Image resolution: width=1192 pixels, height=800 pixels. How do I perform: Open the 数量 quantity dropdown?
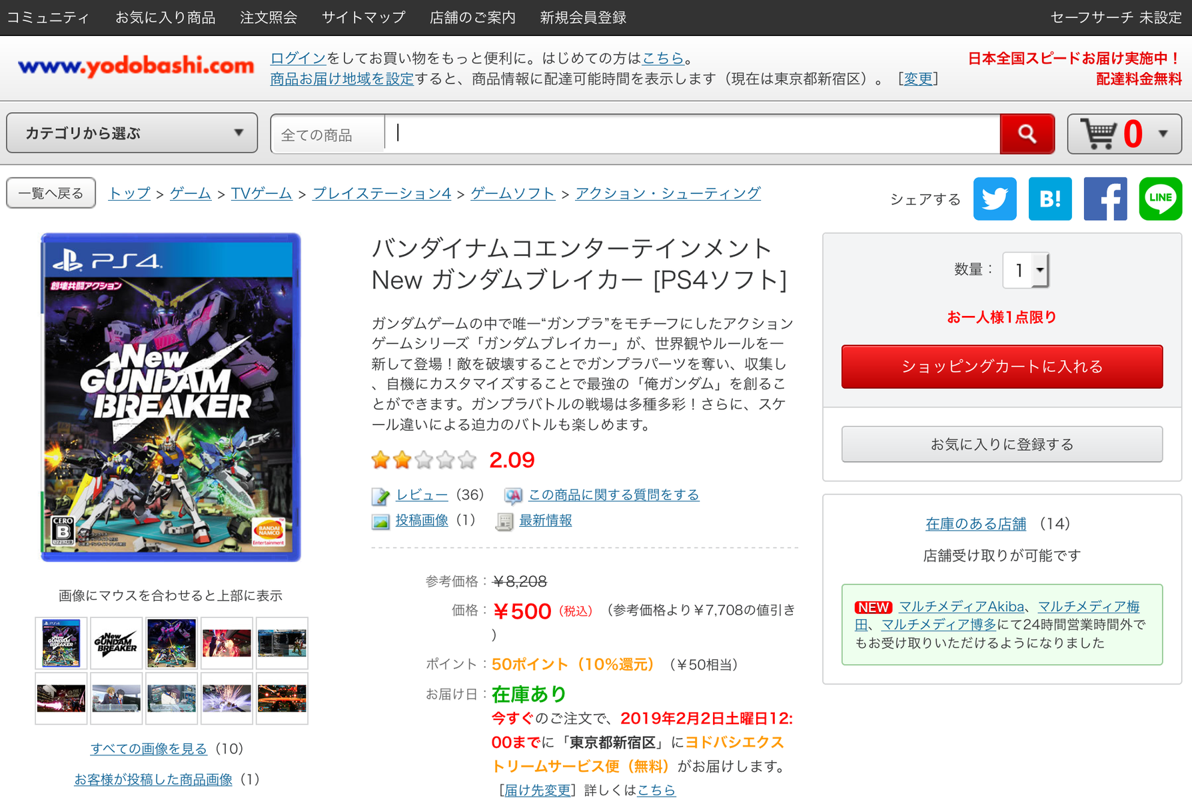[x=1025, y=270]
